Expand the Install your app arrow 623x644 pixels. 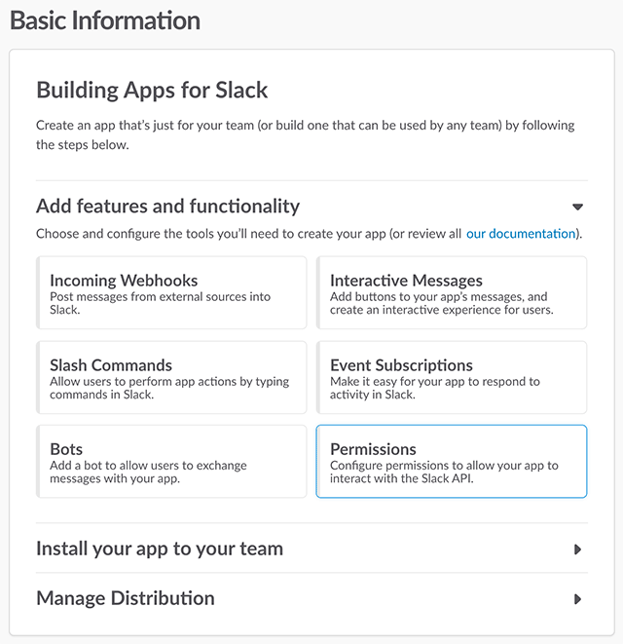[577, 549]
